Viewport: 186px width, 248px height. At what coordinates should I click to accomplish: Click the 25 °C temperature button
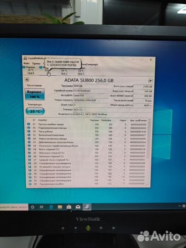35,111
